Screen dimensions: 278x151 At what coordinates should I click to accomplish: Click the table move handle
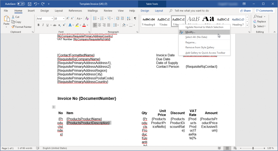pos(54,107)
